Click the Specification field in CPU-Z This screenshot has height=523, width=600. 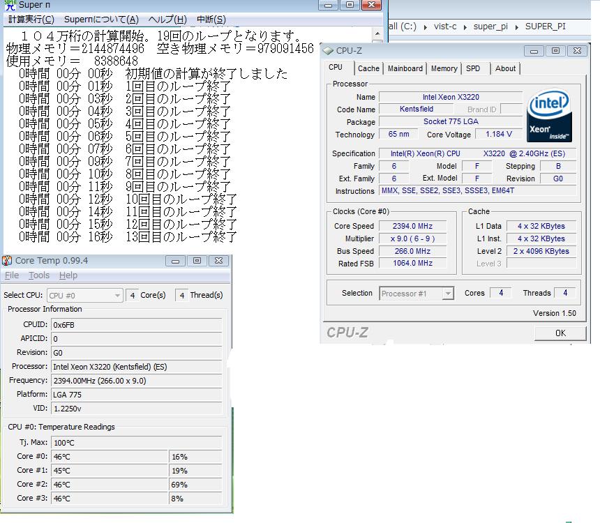(x=477, y=153)
